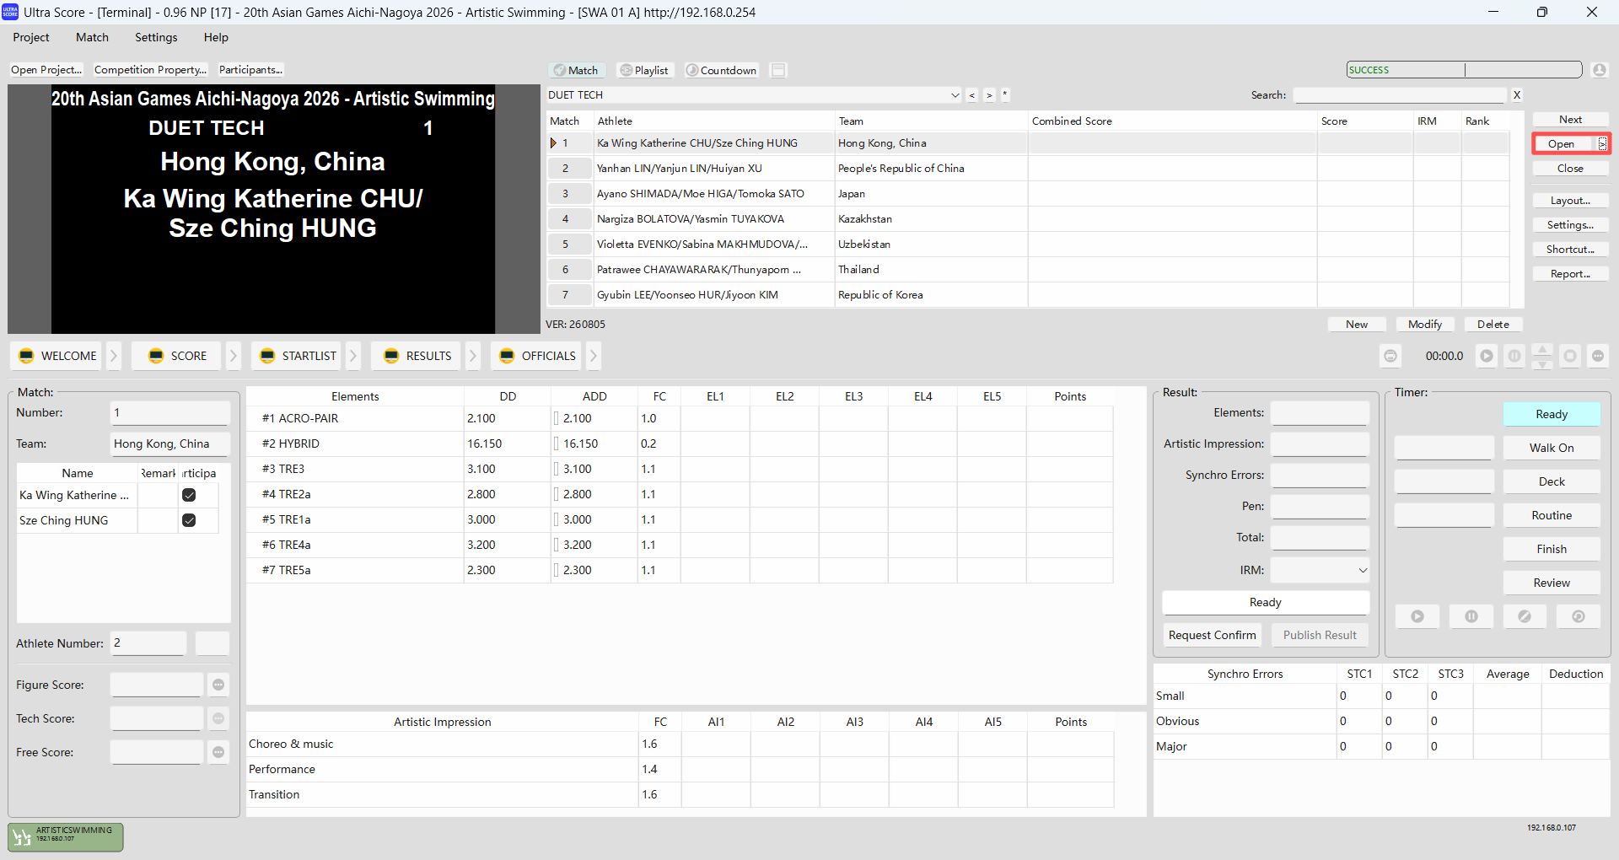Click the Open button
This screenshot has width=1619, height=860.
coord(1562,144)
